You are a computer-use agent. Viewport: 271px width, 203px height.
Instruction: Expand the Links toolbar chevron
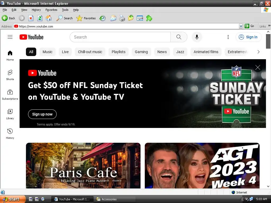(269, 26)
